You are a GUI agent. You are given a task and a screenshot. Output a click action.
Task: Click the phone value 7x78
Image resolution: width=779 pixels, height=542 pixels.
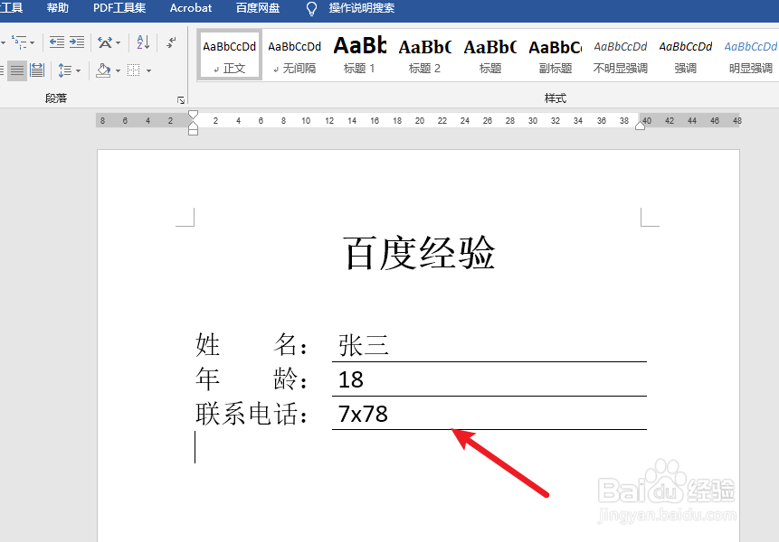point(363,414)
